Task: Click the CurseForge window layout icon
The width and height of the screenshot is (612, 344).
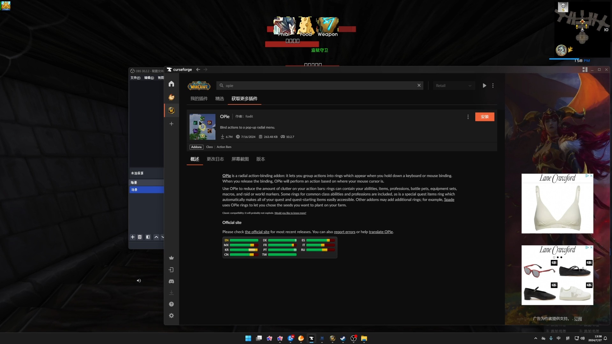Action: 585,69
